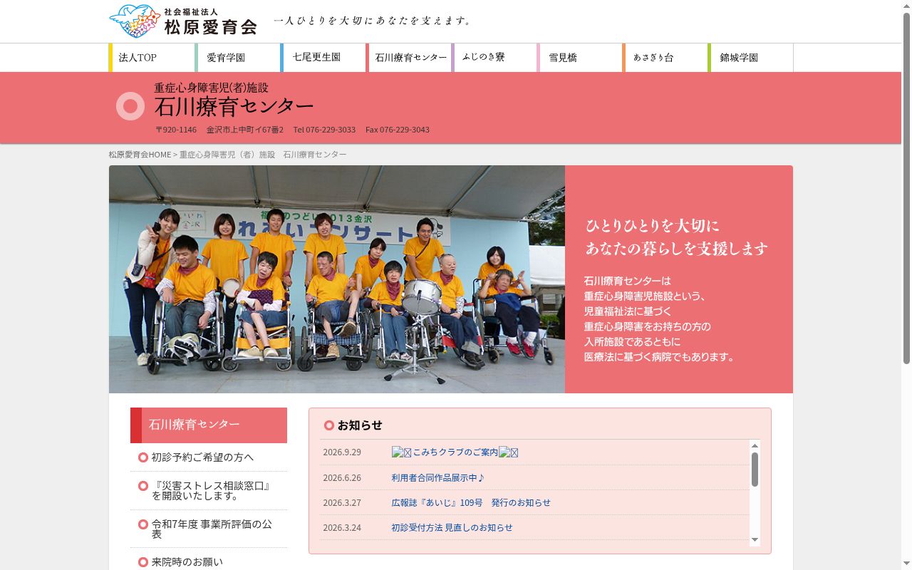The image size is (912, 570).
Task: Click the broken image icon before こみちクラブ
Action: (x=401, y=452)
